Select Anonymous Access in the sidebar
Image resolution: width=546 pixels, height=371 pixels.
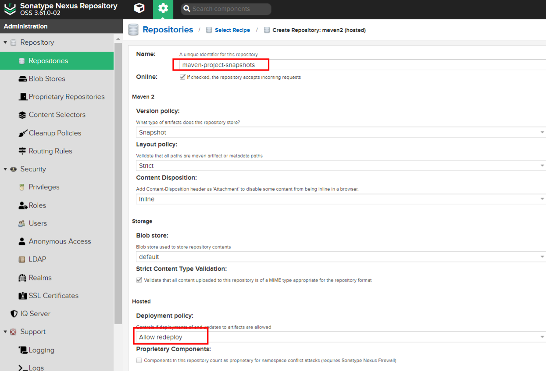60,241
